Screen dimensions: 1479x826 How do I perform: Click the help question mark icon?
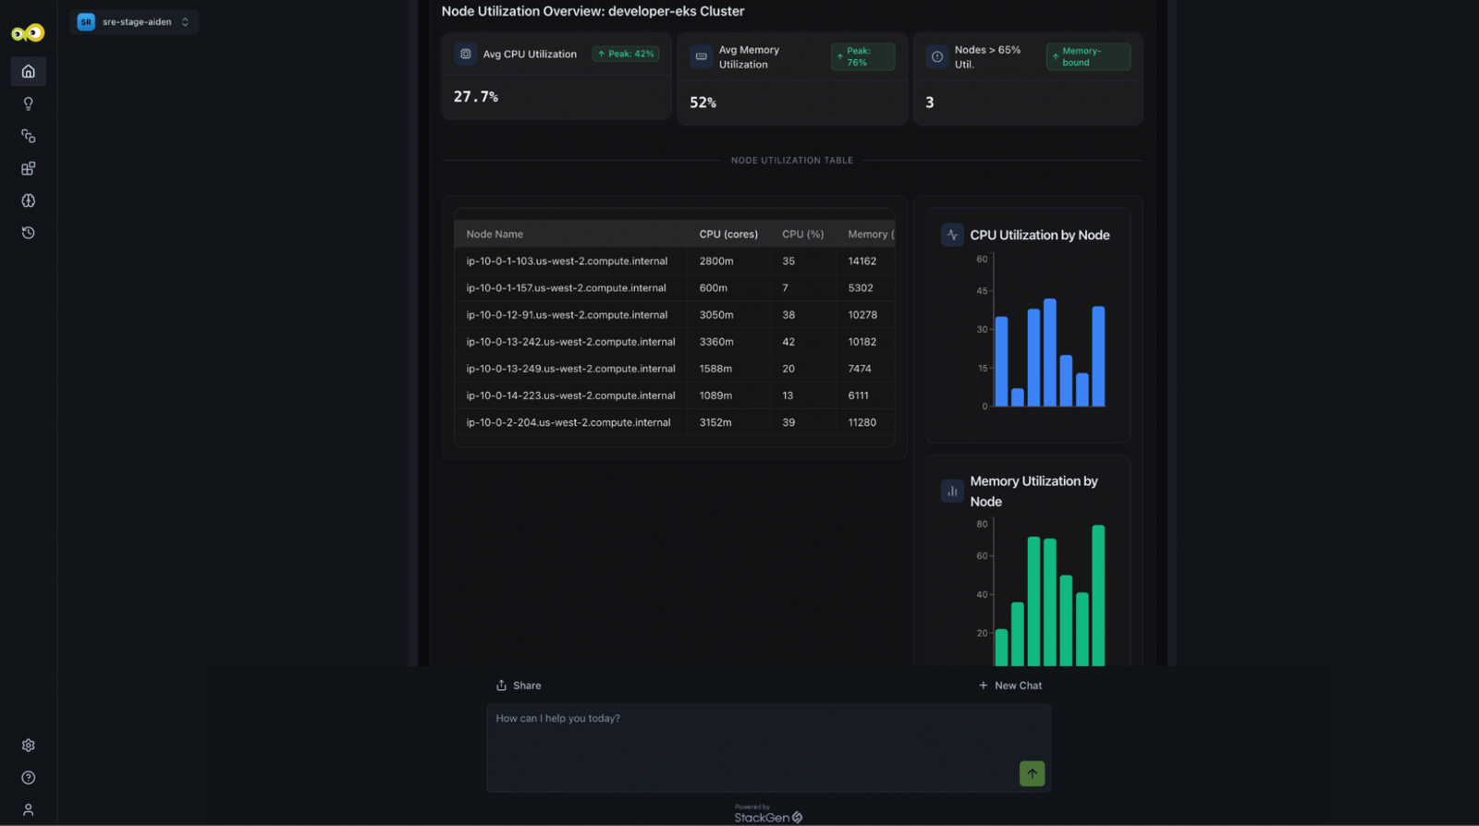click(29, 778)
